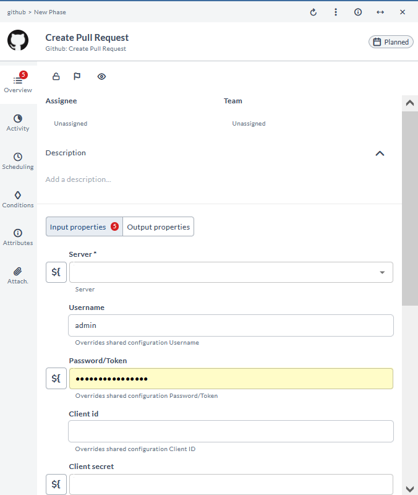The width and height of the screenshot is (418, 495).
Task: Click 'Overrides shared configuration Client ID' hint
Action: click(x=135, y=449)
